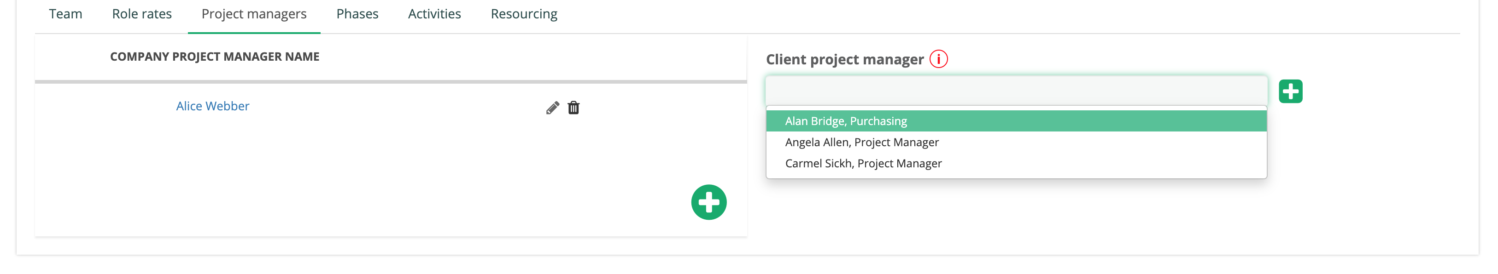1498x274 pixels.
Task: Click the empty area of Alice Webber's row
Action: tap(395, 108)
